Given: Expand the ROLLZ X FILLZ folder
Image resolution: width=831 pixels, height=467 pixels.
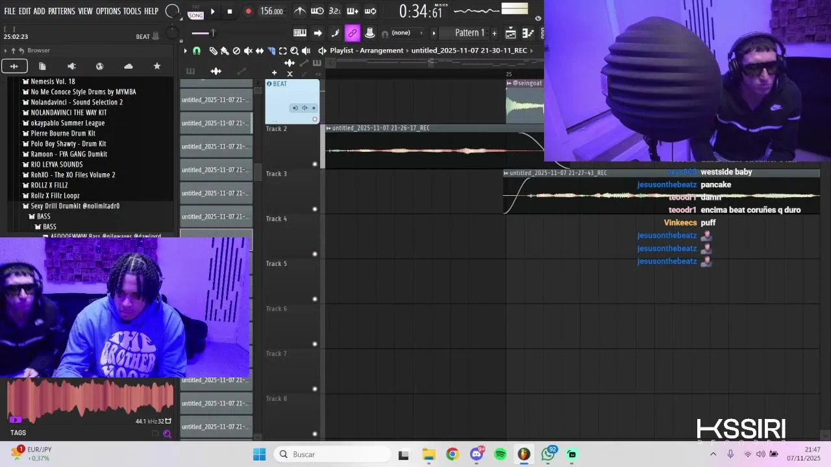Looking at the screenshot, I should [x=45, y=186].
